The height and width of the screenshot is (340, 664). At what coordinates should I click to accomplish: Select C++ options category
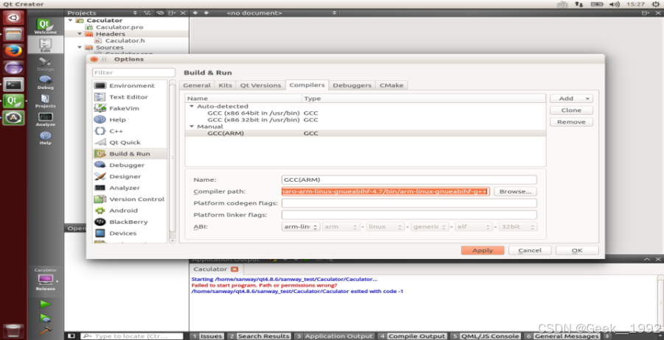click(130, 131)
